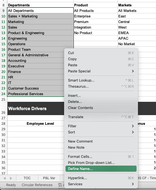
Task: Expand the Filter submenu
Action: point(101,126)
